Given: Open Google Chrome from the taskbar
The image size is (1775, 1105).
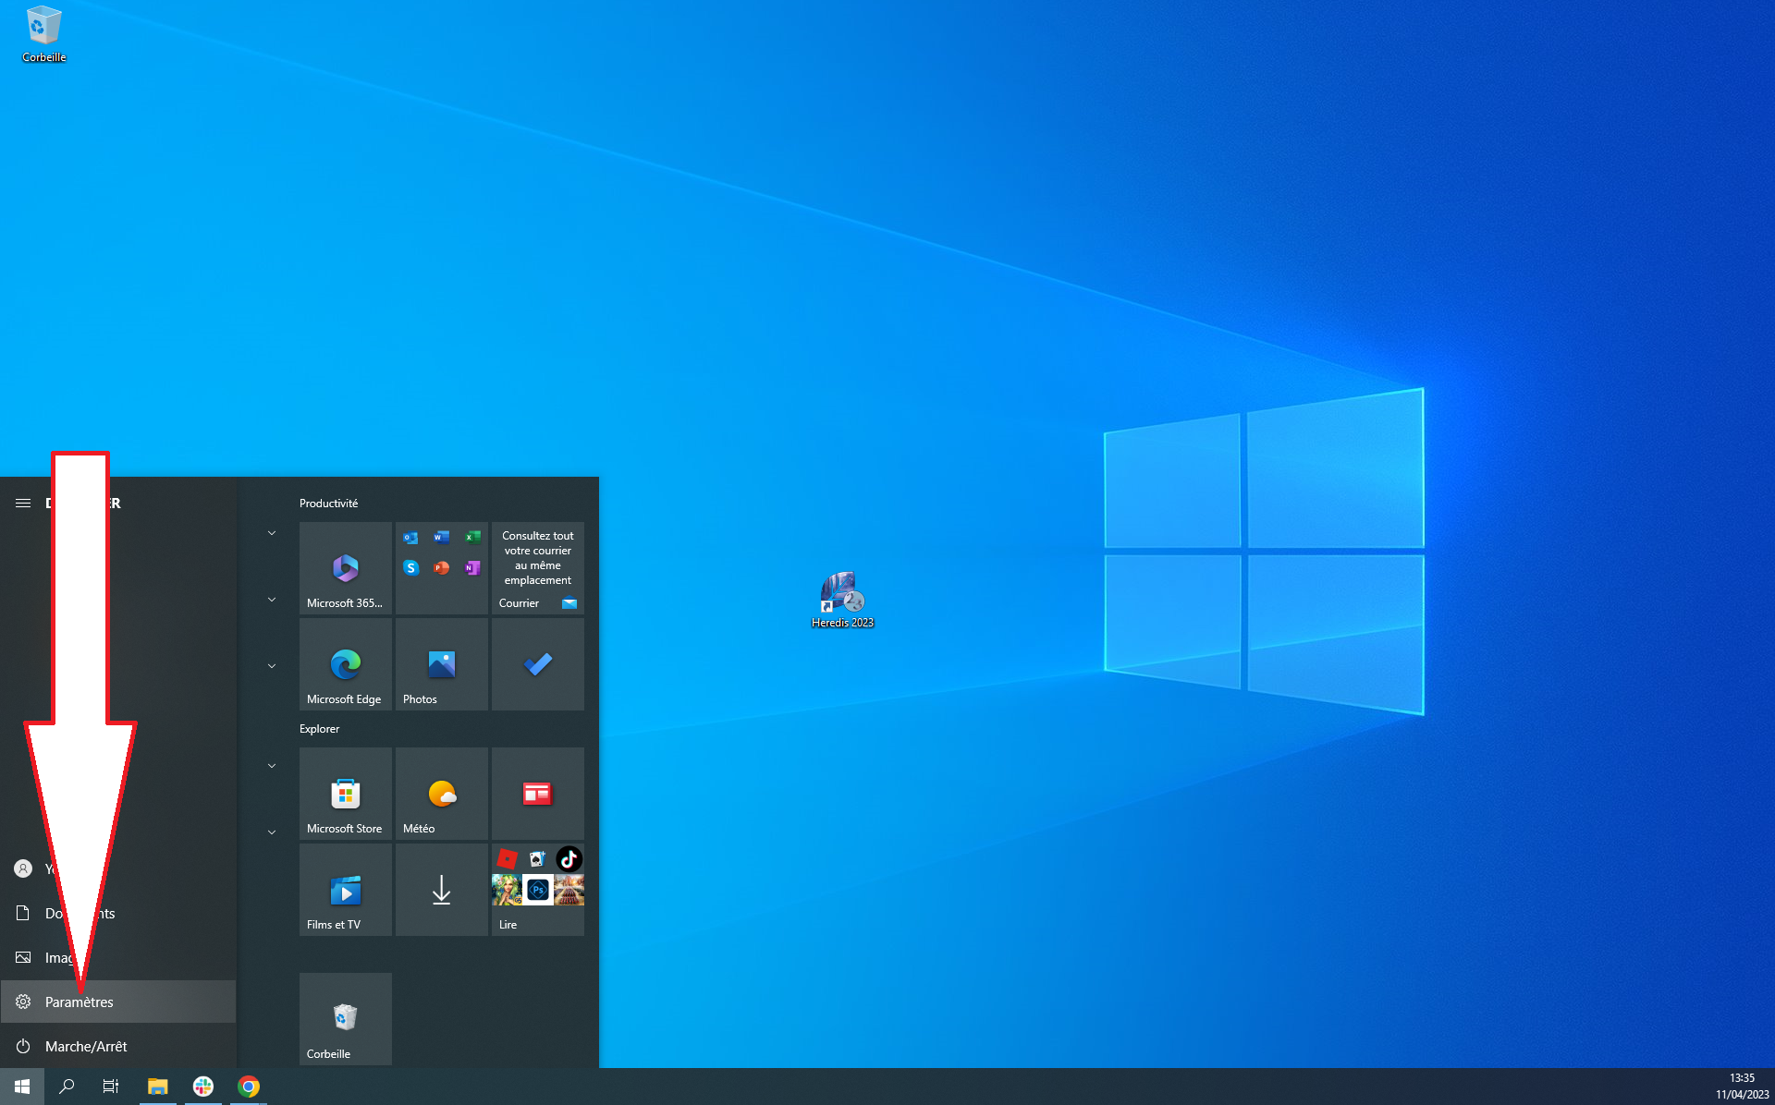Looking at the screenshot, I should click(249, 1087).
